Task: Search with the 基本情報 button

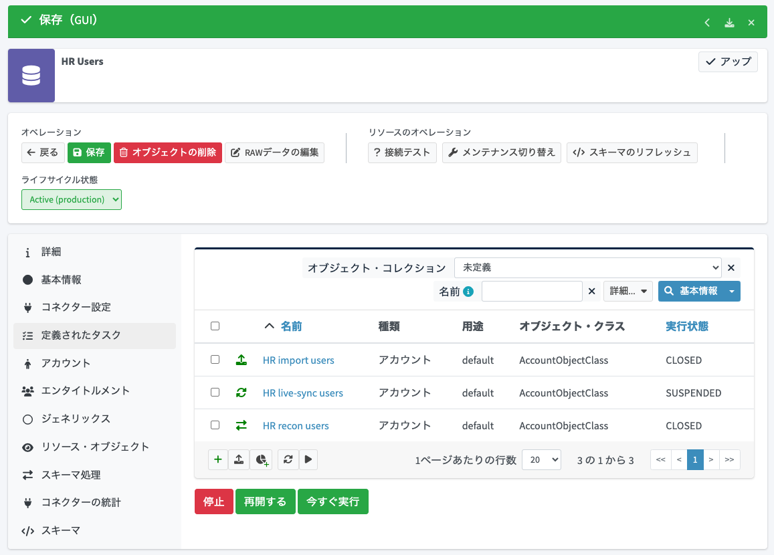Action: [690, 291]
